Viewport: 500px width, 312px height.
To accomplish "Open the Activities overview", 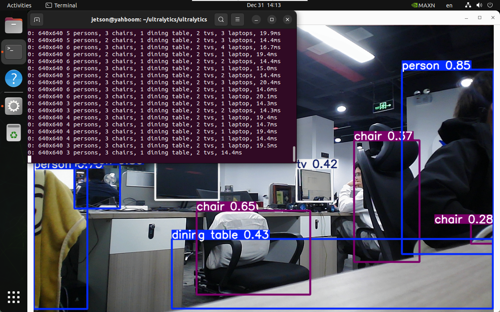I will [19, 5].
